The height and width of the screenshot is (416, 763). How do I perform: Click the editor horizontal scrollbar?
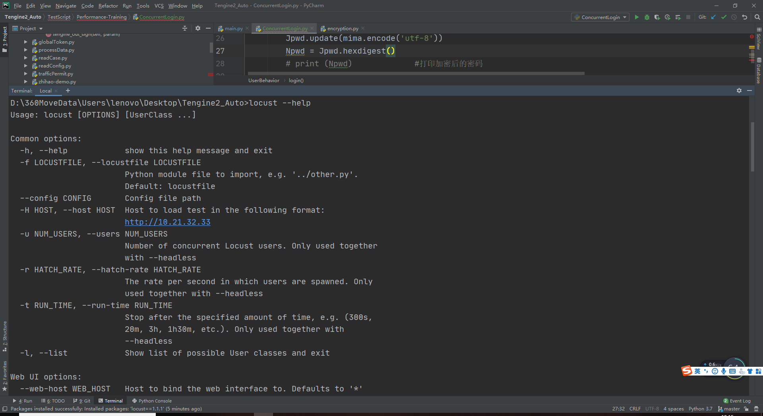coord(416,73)
